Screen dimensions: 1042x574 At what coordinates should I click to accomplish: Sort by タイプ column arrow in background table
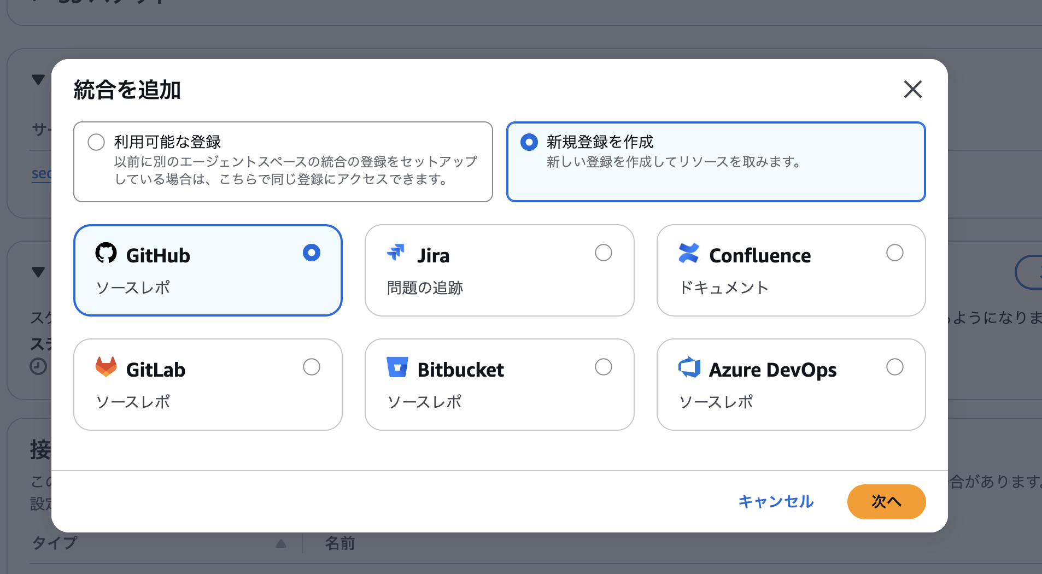pyautogui.click(x=281, y=543)
